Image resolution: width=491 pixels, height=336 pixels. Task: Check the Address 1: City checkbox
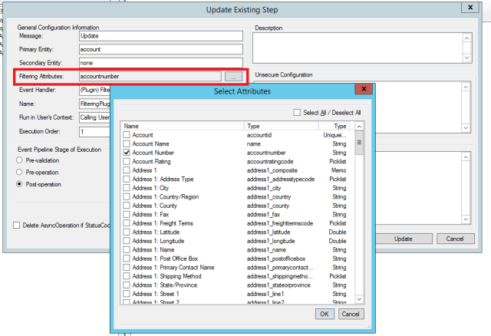click(127, 188)
